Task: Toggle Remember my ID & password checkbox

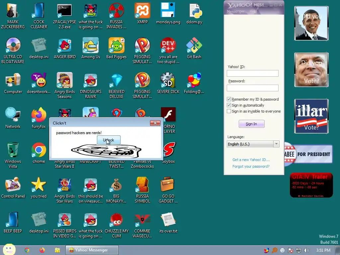Action: click(229, 99)
